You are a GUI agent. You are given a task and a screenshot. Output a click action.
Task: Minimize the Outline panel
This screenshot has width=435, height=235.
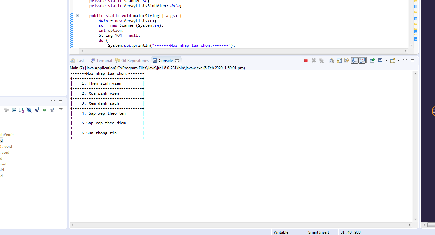click(x=53, y=101)
